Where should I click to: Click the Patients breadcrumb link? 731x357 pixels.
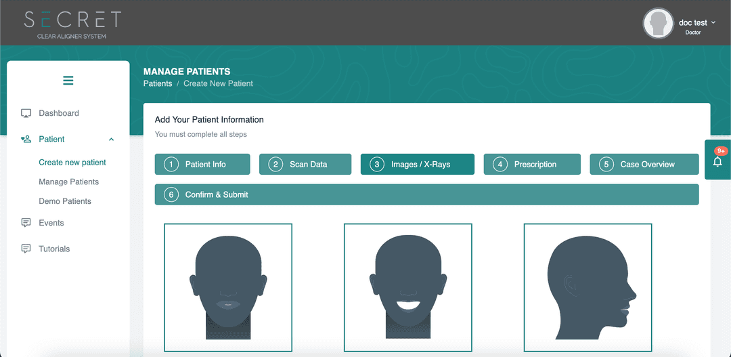click(158, 83)
